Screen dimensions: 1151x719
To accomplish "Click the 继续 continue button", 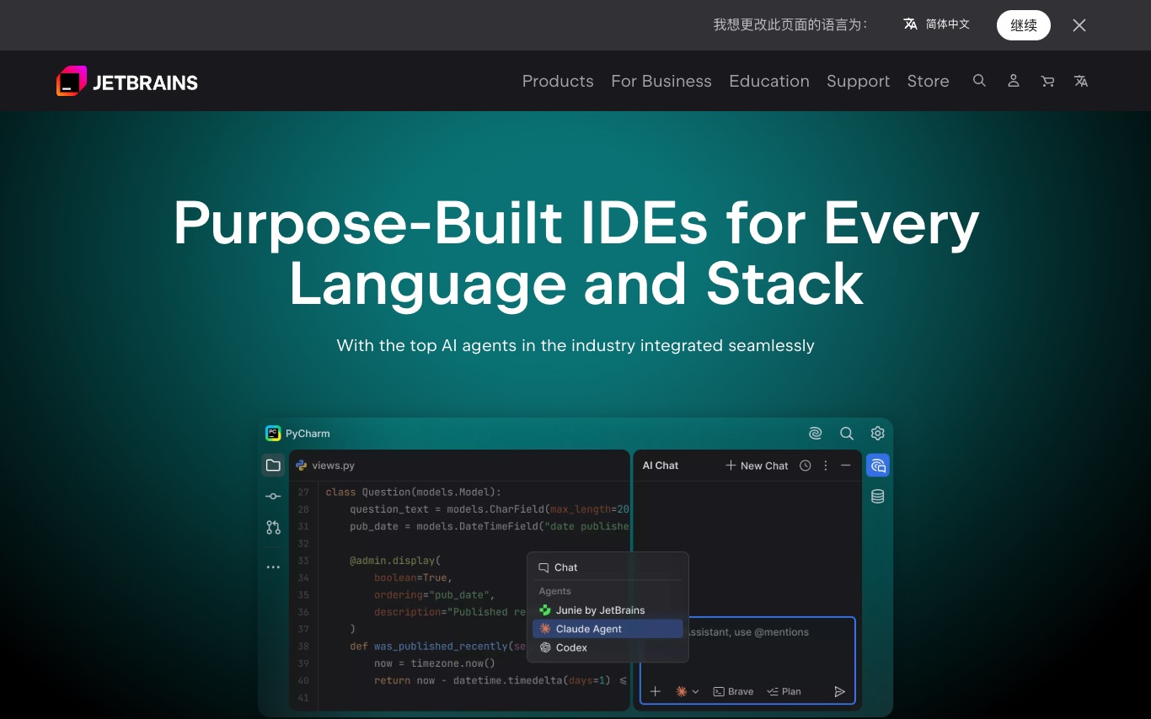I will pyautogui.click(x=1023, y=25).
